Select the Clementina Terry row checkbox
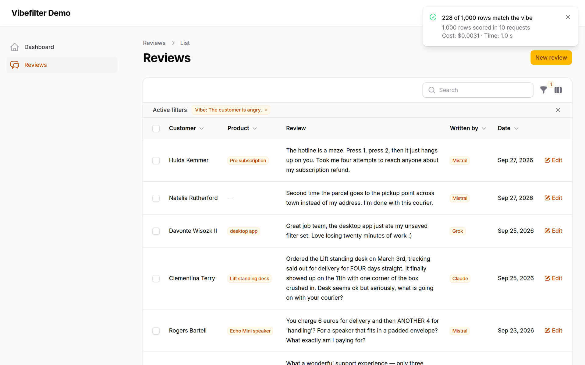Image resolution: width=585 pixels, height=365 pixels. pyautogui.click(x=156, y=278)
